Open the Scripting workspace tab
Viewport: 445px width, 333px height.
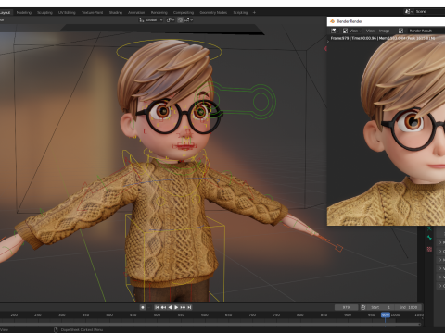point(240,12)
